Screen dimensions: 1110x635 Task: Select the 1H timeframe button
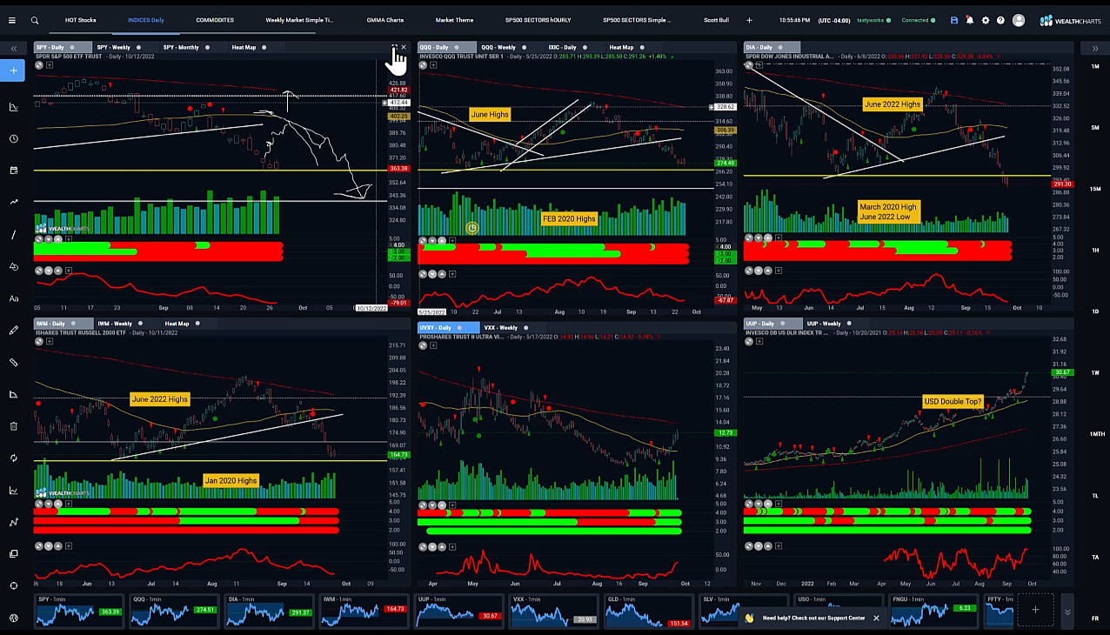pyautogui.click(x=1095, y=251)
